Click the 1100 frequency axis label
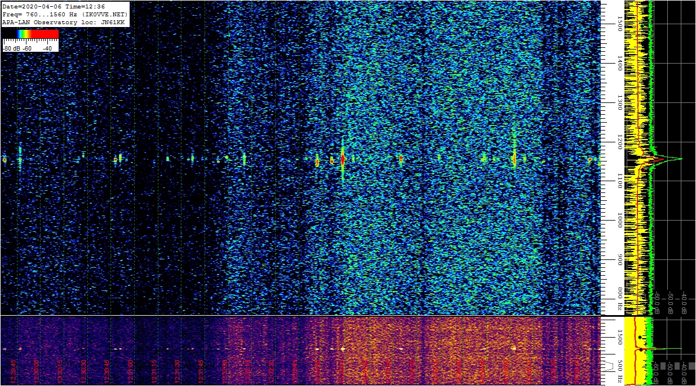Image resolution: width=696 pixels, height=386 pixels. [619, 181]
